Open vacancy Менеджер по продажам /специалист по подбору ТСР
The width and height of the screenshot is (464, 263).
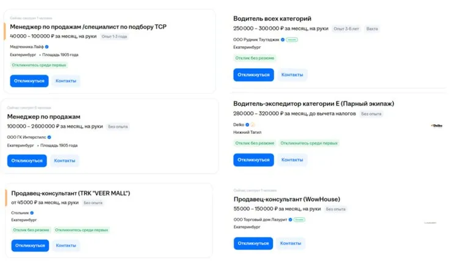(x=88, y=27)
